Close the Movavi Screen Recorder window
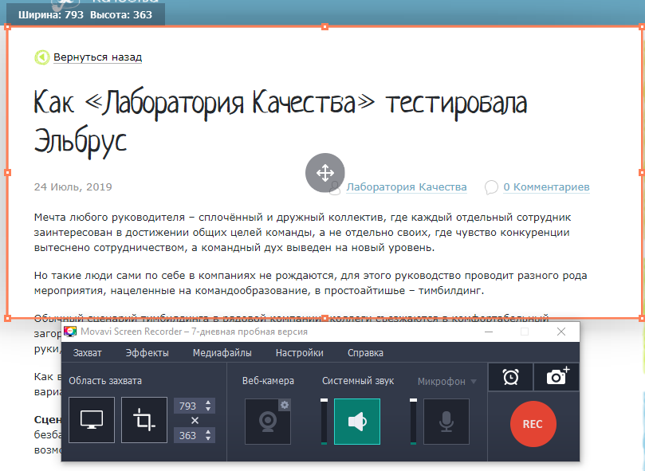The height and width of the screenshot is (471, 645). (561, 332)
